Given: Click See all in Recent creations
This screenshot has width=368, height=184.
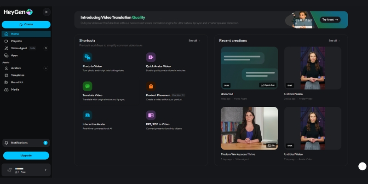Looking at the screenshot, I should pyautogui.click(x=334, y=40).
